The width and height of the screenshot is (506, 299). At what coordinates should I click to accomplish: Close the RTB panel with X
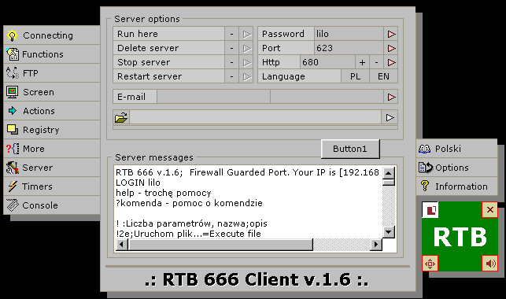click(489, 210)
